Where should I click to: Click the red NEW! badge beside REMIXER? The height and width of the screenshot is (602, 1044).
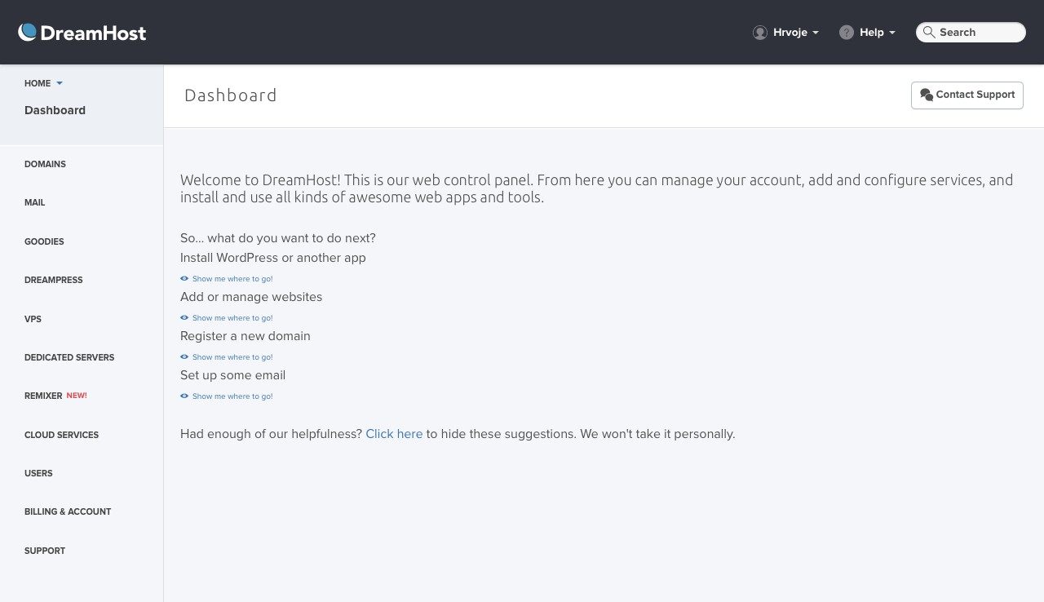tap(77, 396)
